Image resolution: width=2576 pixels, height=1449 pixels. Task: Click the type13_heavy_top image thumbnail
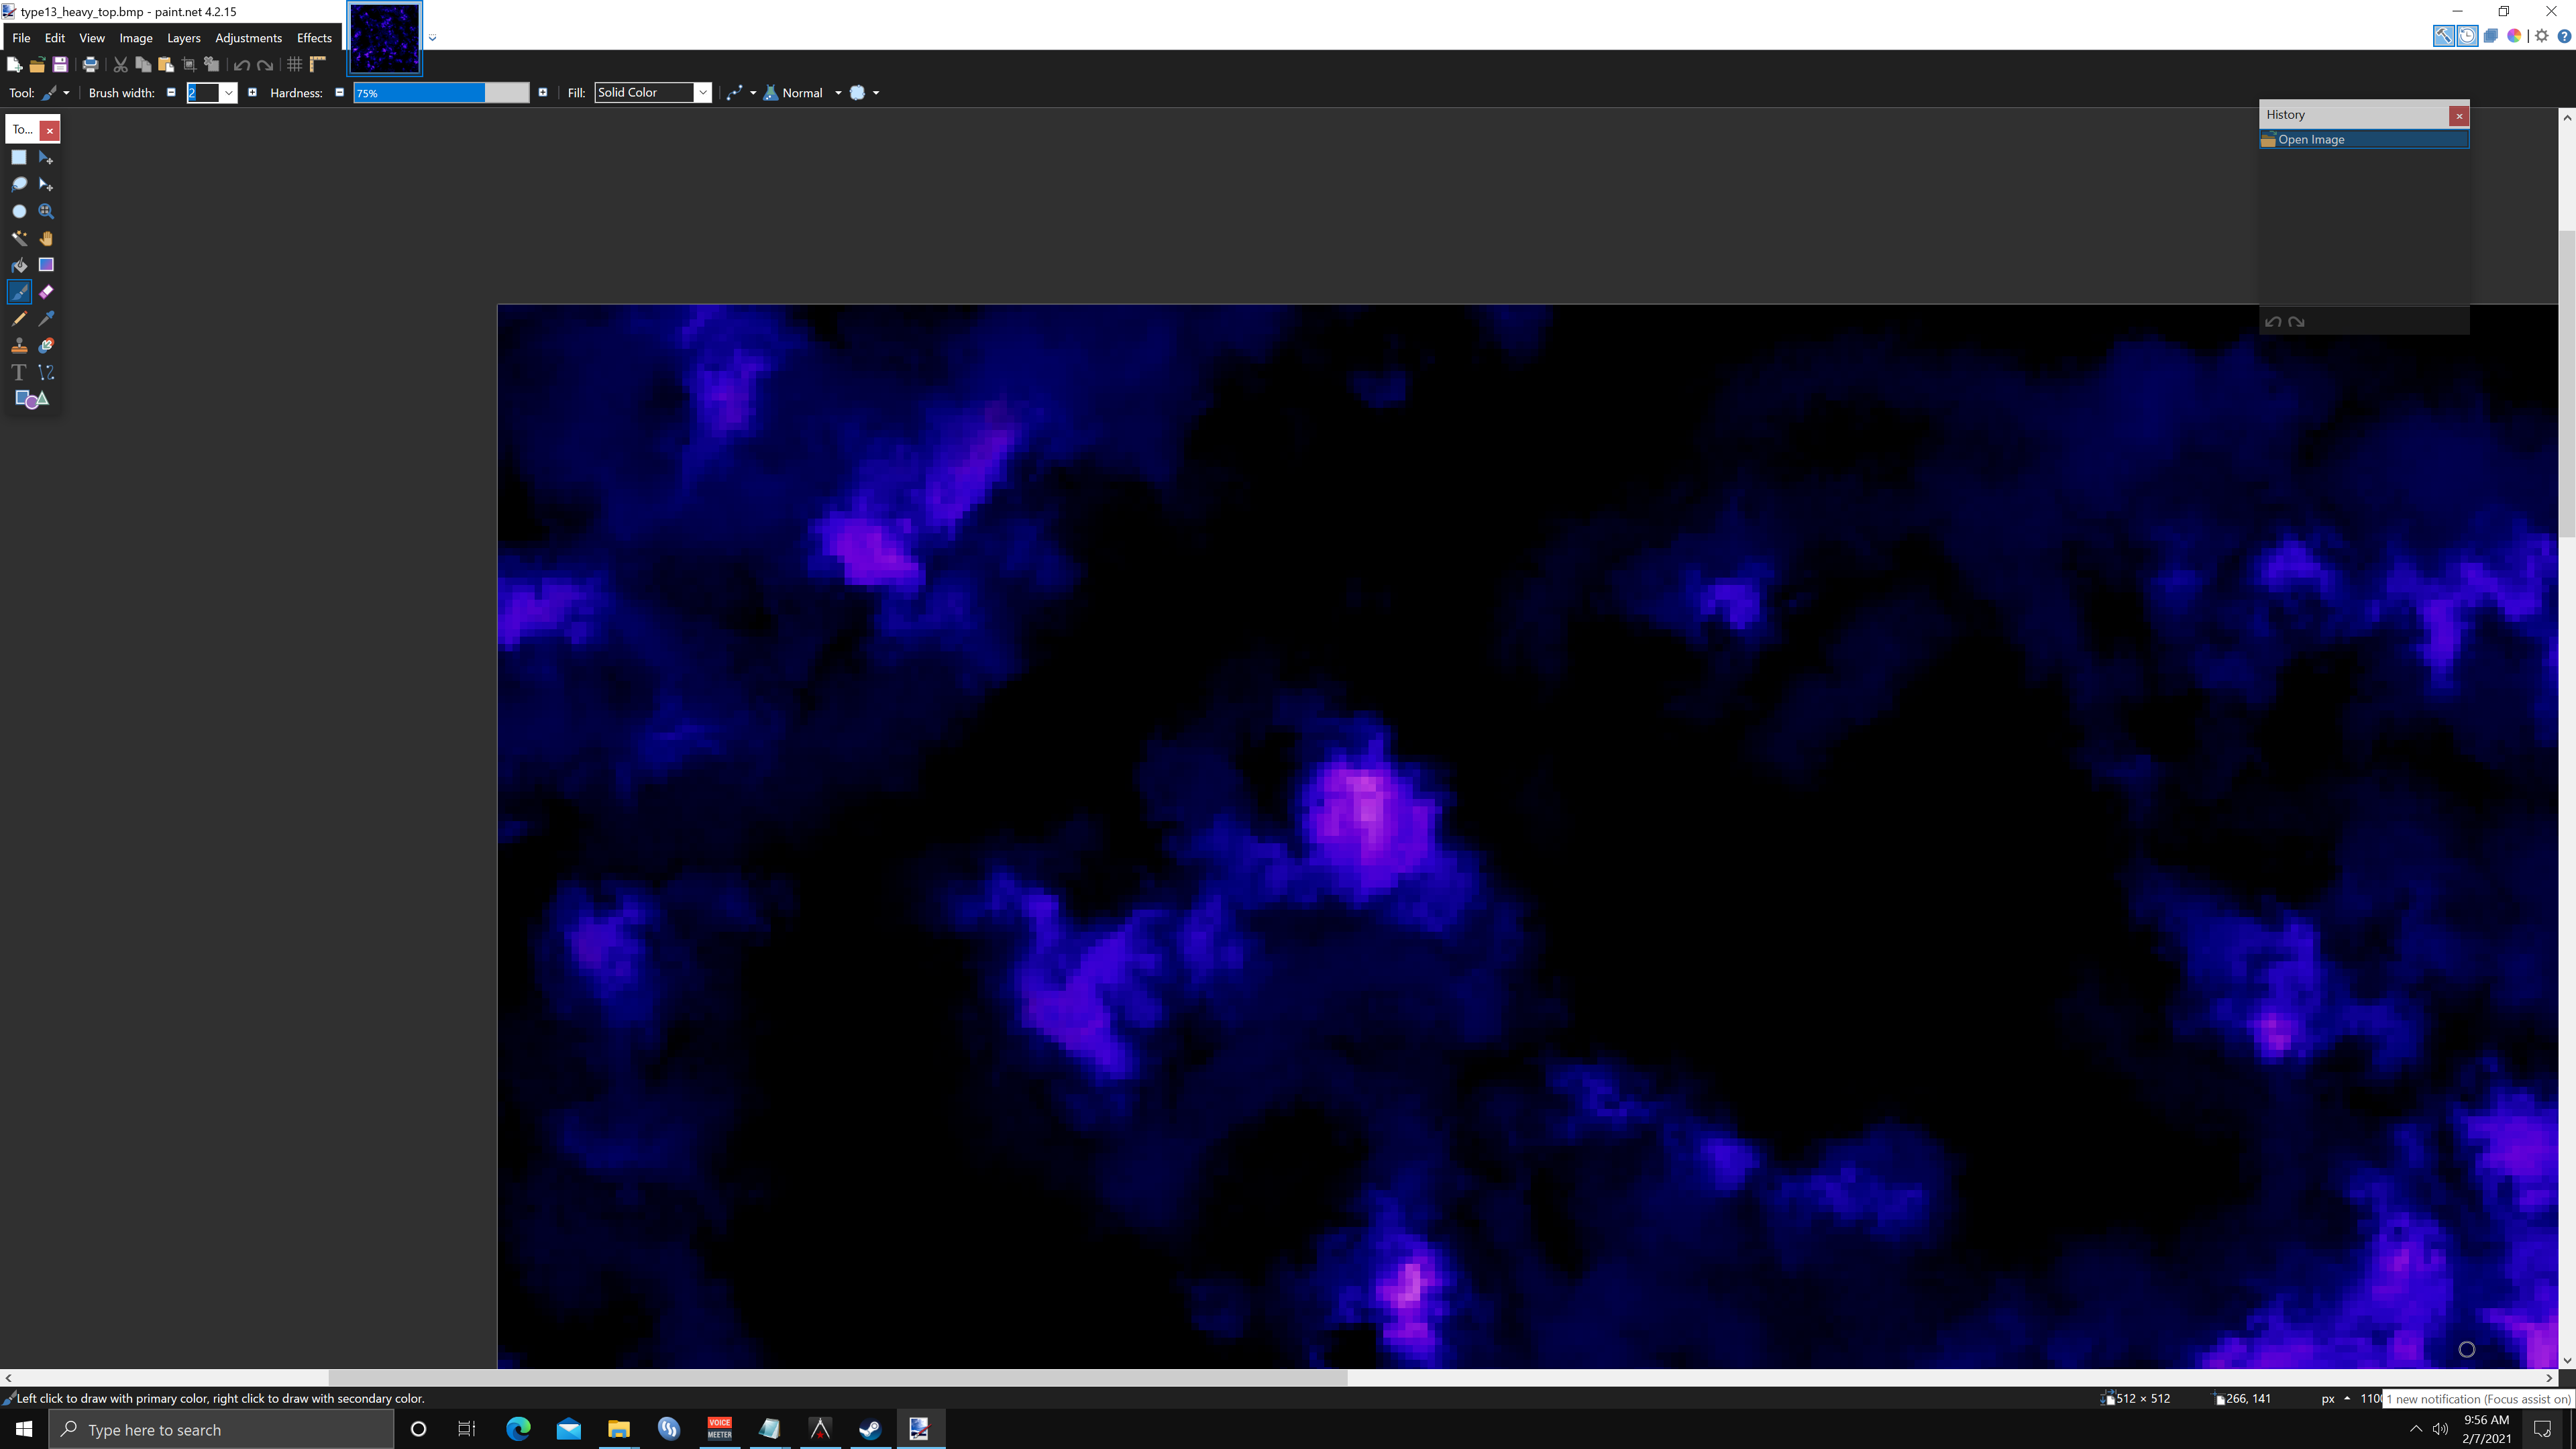click(x=385, y=38)
